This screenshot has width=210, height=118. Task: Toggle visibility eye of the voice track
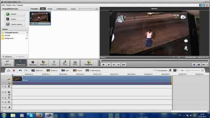(3, 107)
